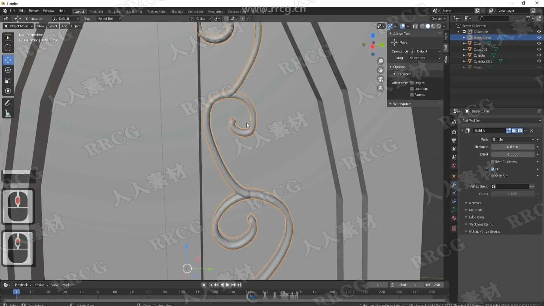Screen dimensions: 544x306
Task: Open the Object Mode dropdown
Action: [18, 26]
